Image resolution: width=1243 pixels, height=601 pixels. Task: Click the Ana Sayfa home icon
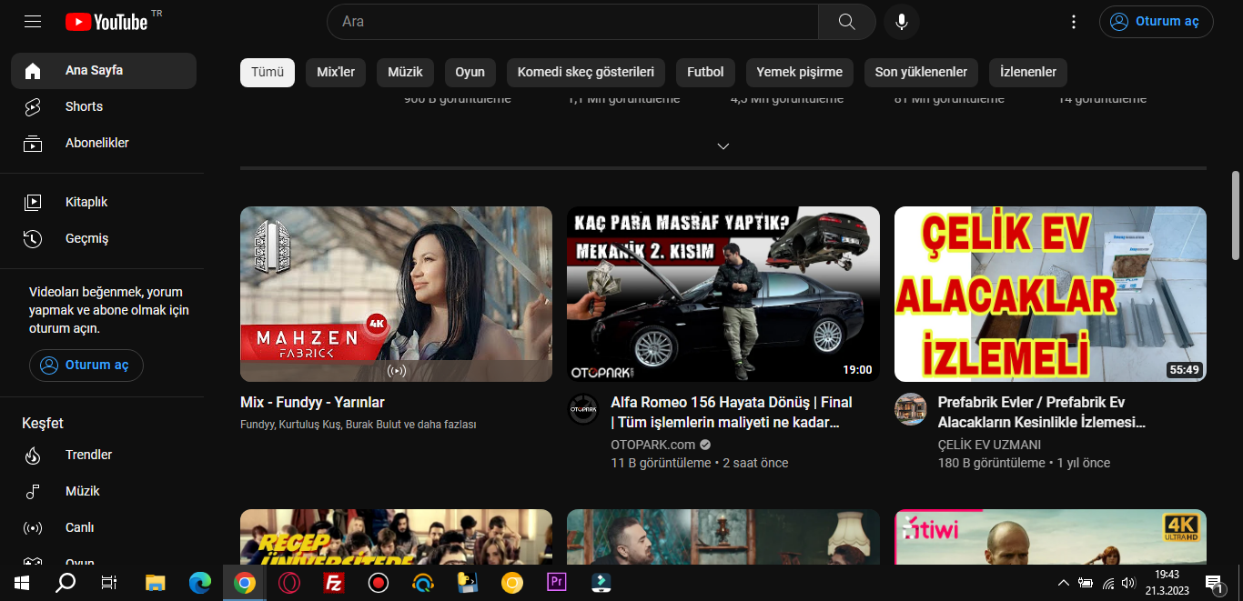(x=33, y=70)
